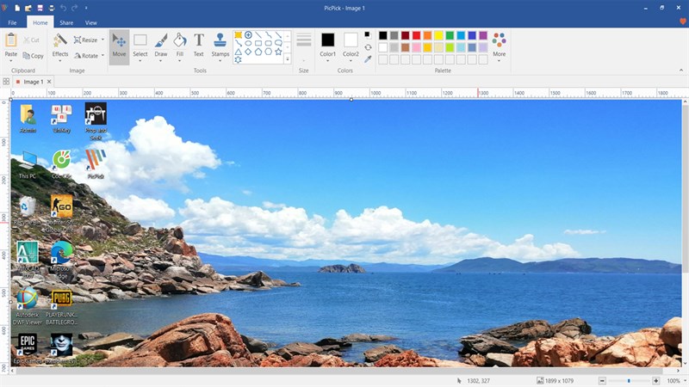Pick the Fill bucket tool
The width and height of the screenshot is (689, 387).
179,45
